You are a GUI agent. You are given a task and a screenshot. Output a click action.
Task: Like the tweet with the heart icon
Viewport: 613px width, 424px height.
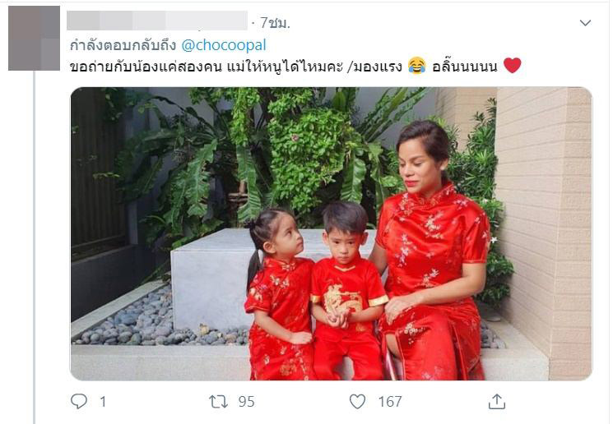[357, 401]
